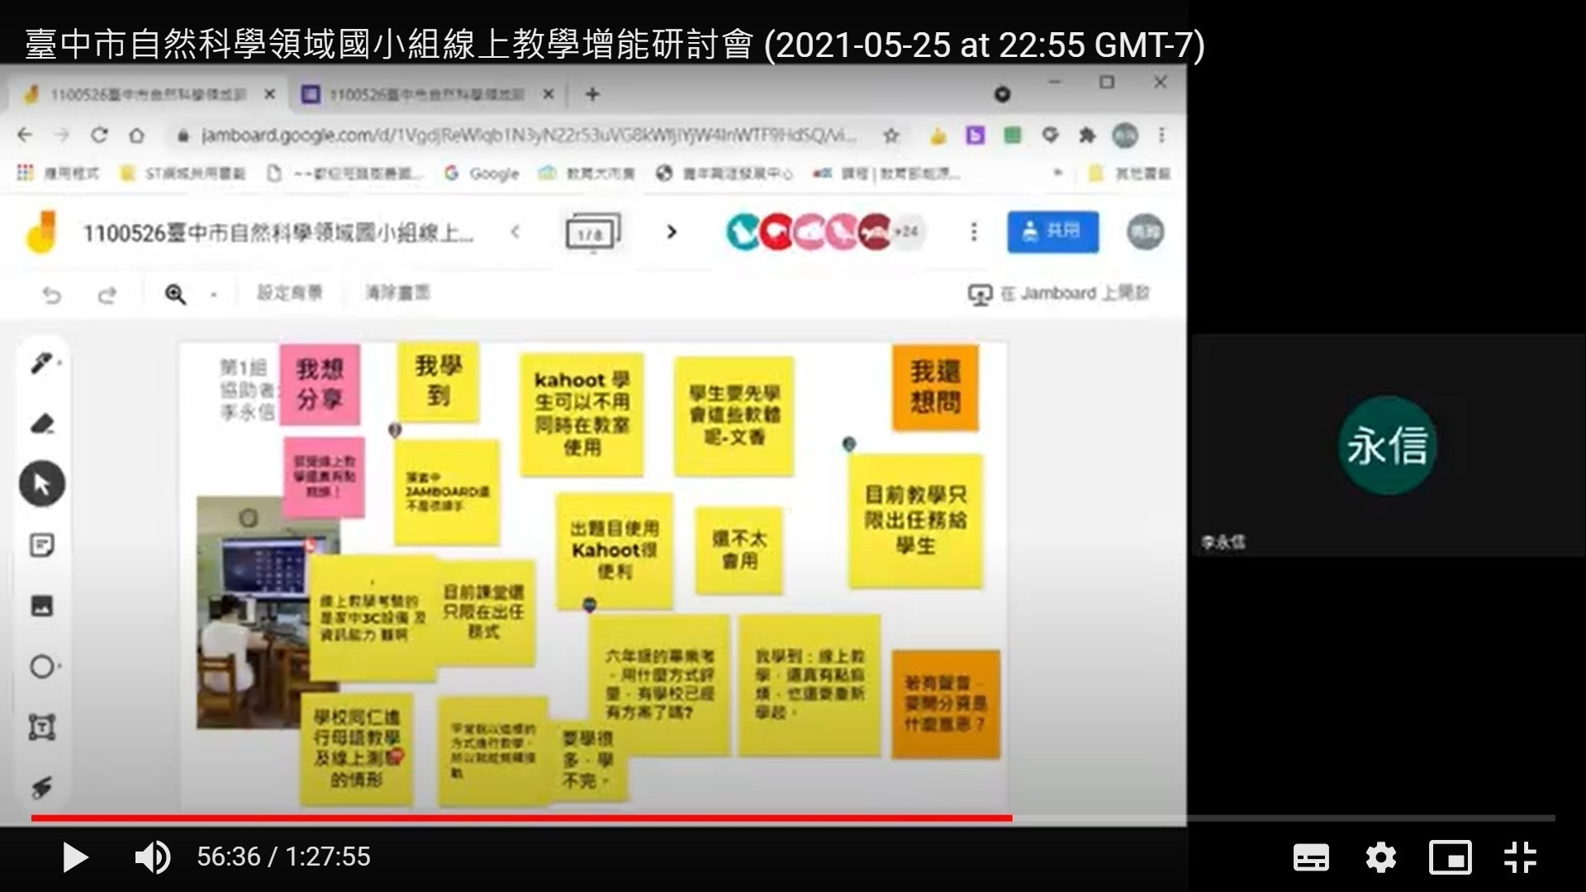This screenshot has height=892, width=1586.
Task: Add a sticky note from the toolbar
Action: [x=41, y=545]
